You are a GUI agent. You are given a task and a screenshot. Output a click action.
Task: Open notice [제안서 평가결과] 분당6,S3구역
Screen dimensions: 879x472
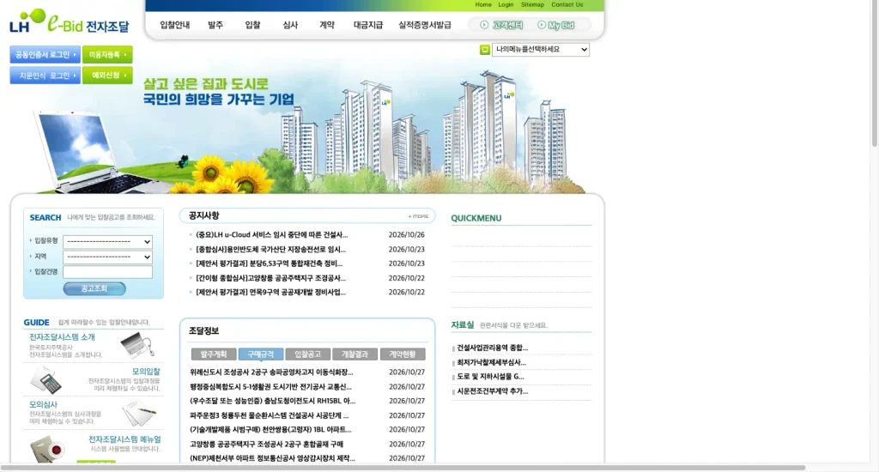[269, 263]
